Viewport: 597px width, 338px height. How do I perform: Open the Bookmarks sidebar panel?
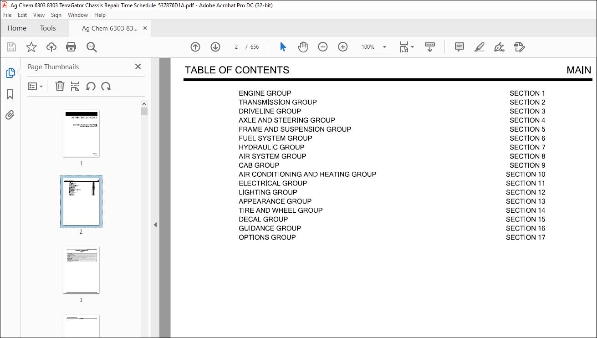pyautogui.click(x=10, y=94)
